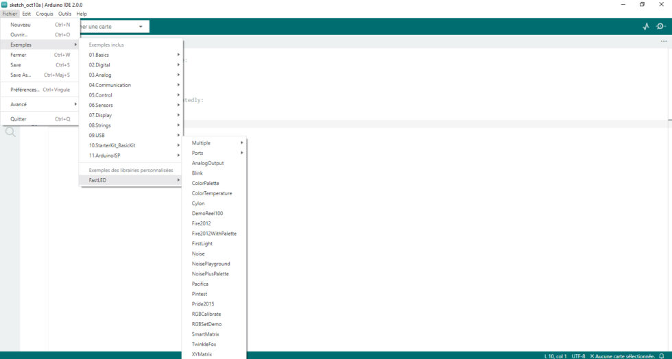Open the Outils menu
672x359 pixels.
tap(64, 14)
